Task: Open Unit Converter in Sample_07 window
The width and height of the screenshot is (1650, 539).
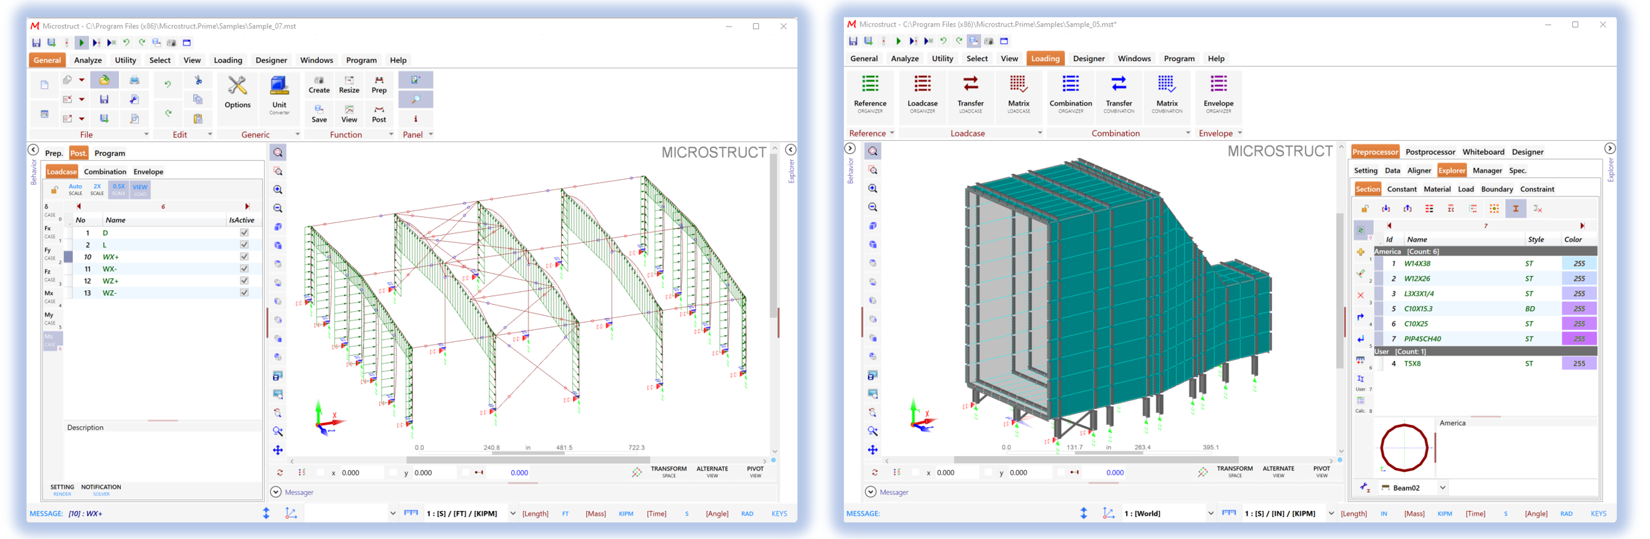Action: pos(279,95)
